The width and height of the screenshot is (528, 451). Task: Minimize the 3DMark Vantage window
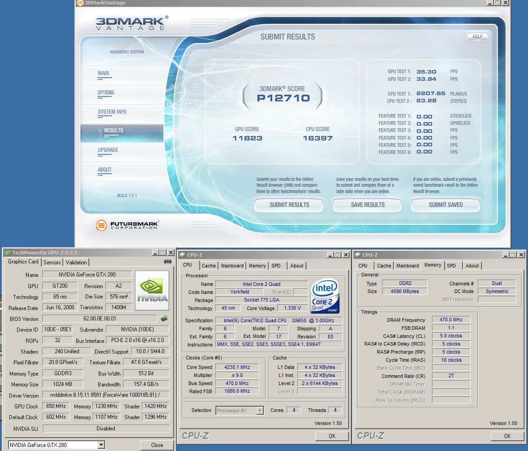(x=490, y=3)
